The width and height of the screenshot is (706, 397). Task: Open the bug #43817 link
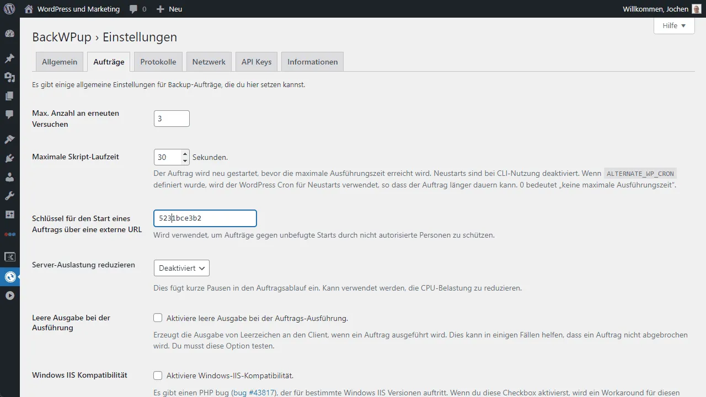point(253,393)
